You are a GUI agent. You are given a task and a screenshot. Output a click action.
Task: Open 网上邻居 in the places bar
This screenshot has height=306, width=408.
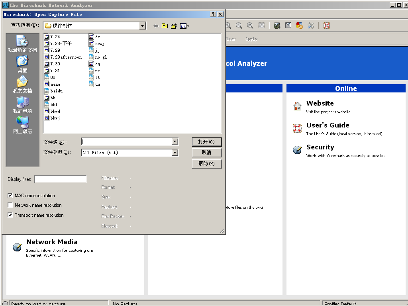pyautogui.click(x=23, y=125)
